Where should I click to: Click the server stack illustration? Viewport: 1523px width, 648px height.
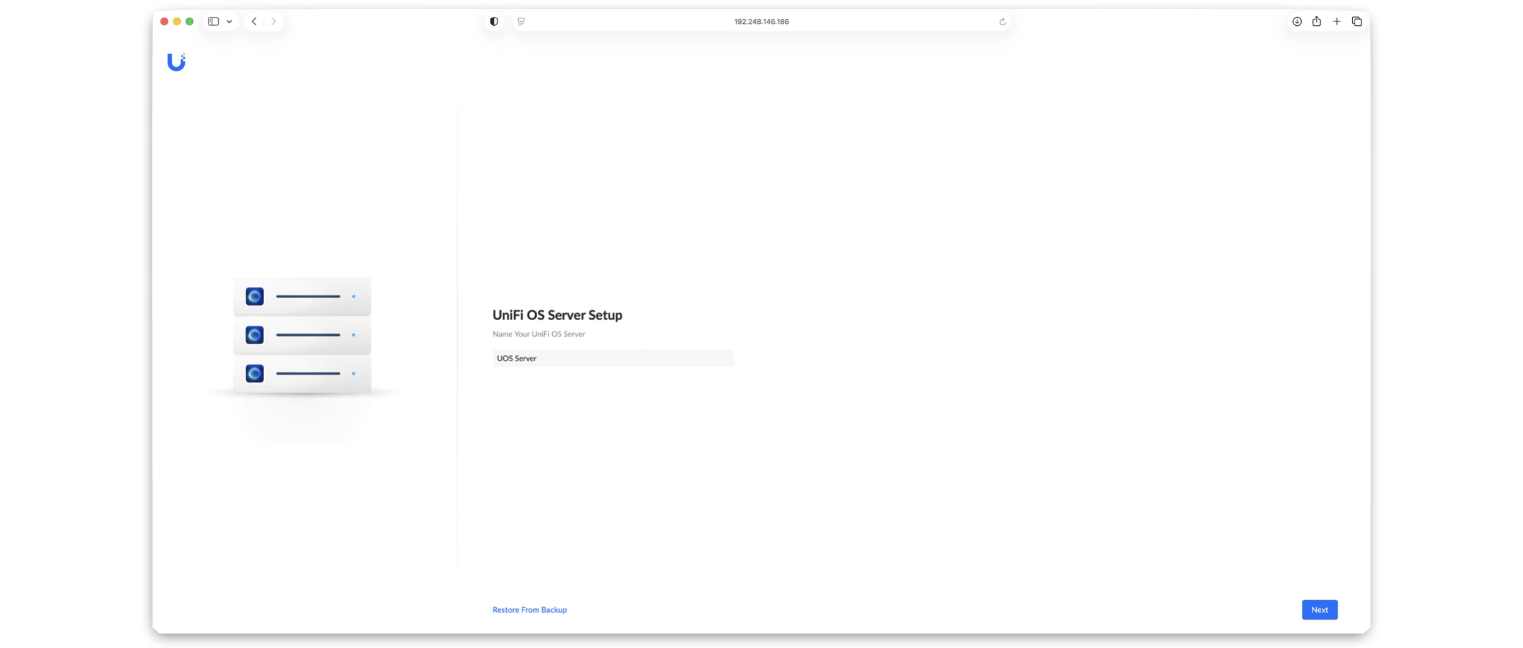coord(303,335)
